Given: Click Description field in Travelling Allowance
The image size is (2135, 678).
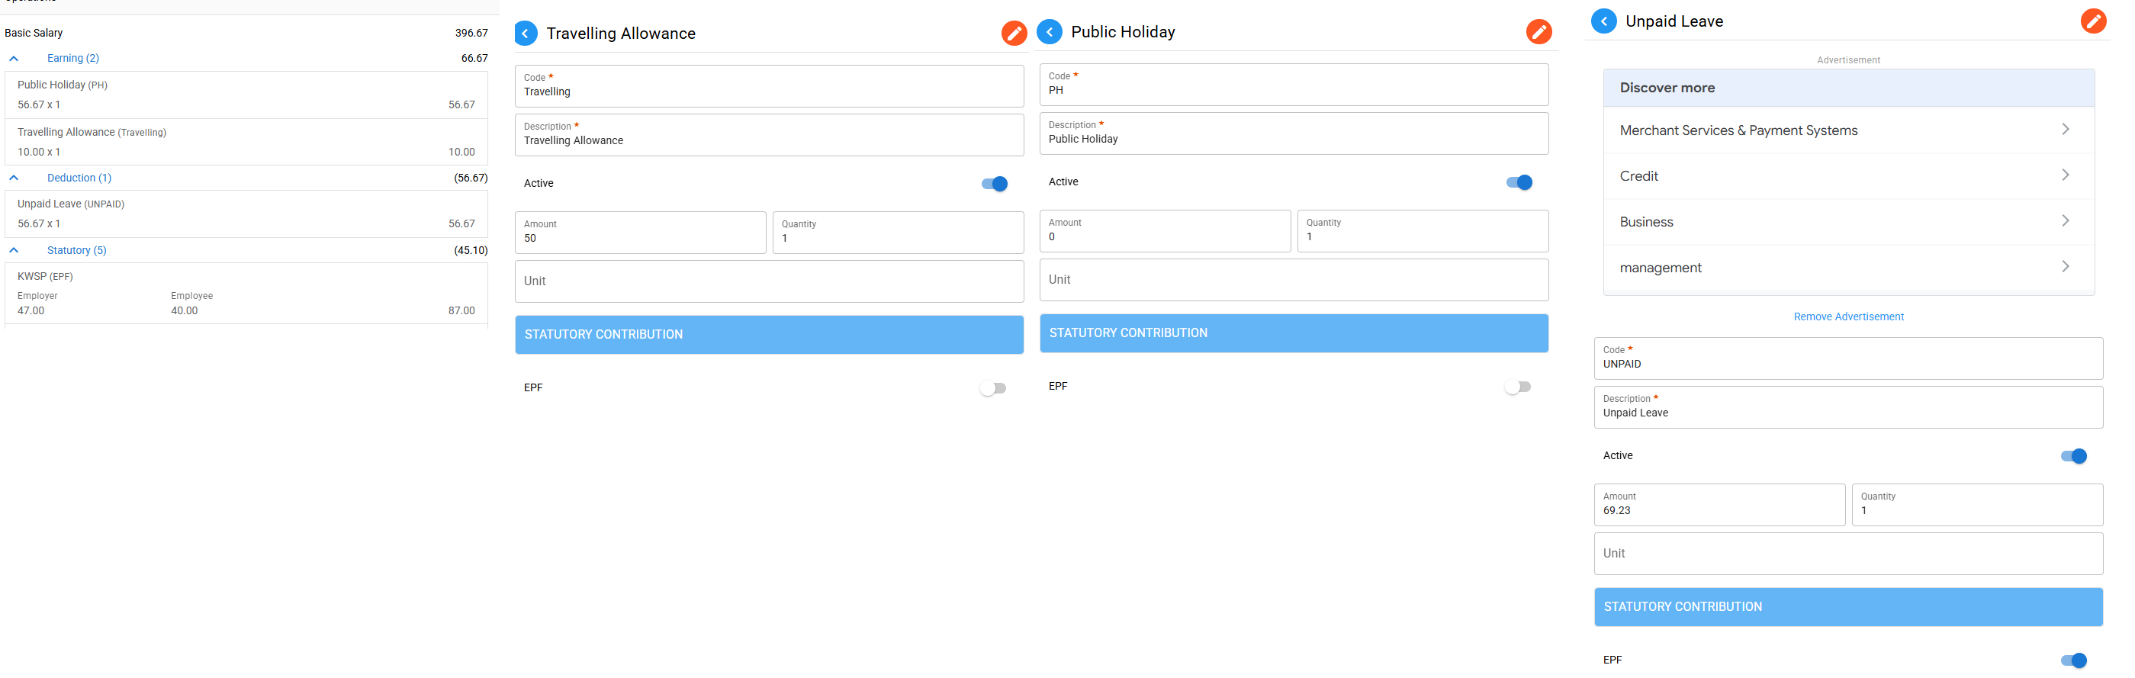Looking at the screenshot, I should pyautogui.click(x=769, y=134).
